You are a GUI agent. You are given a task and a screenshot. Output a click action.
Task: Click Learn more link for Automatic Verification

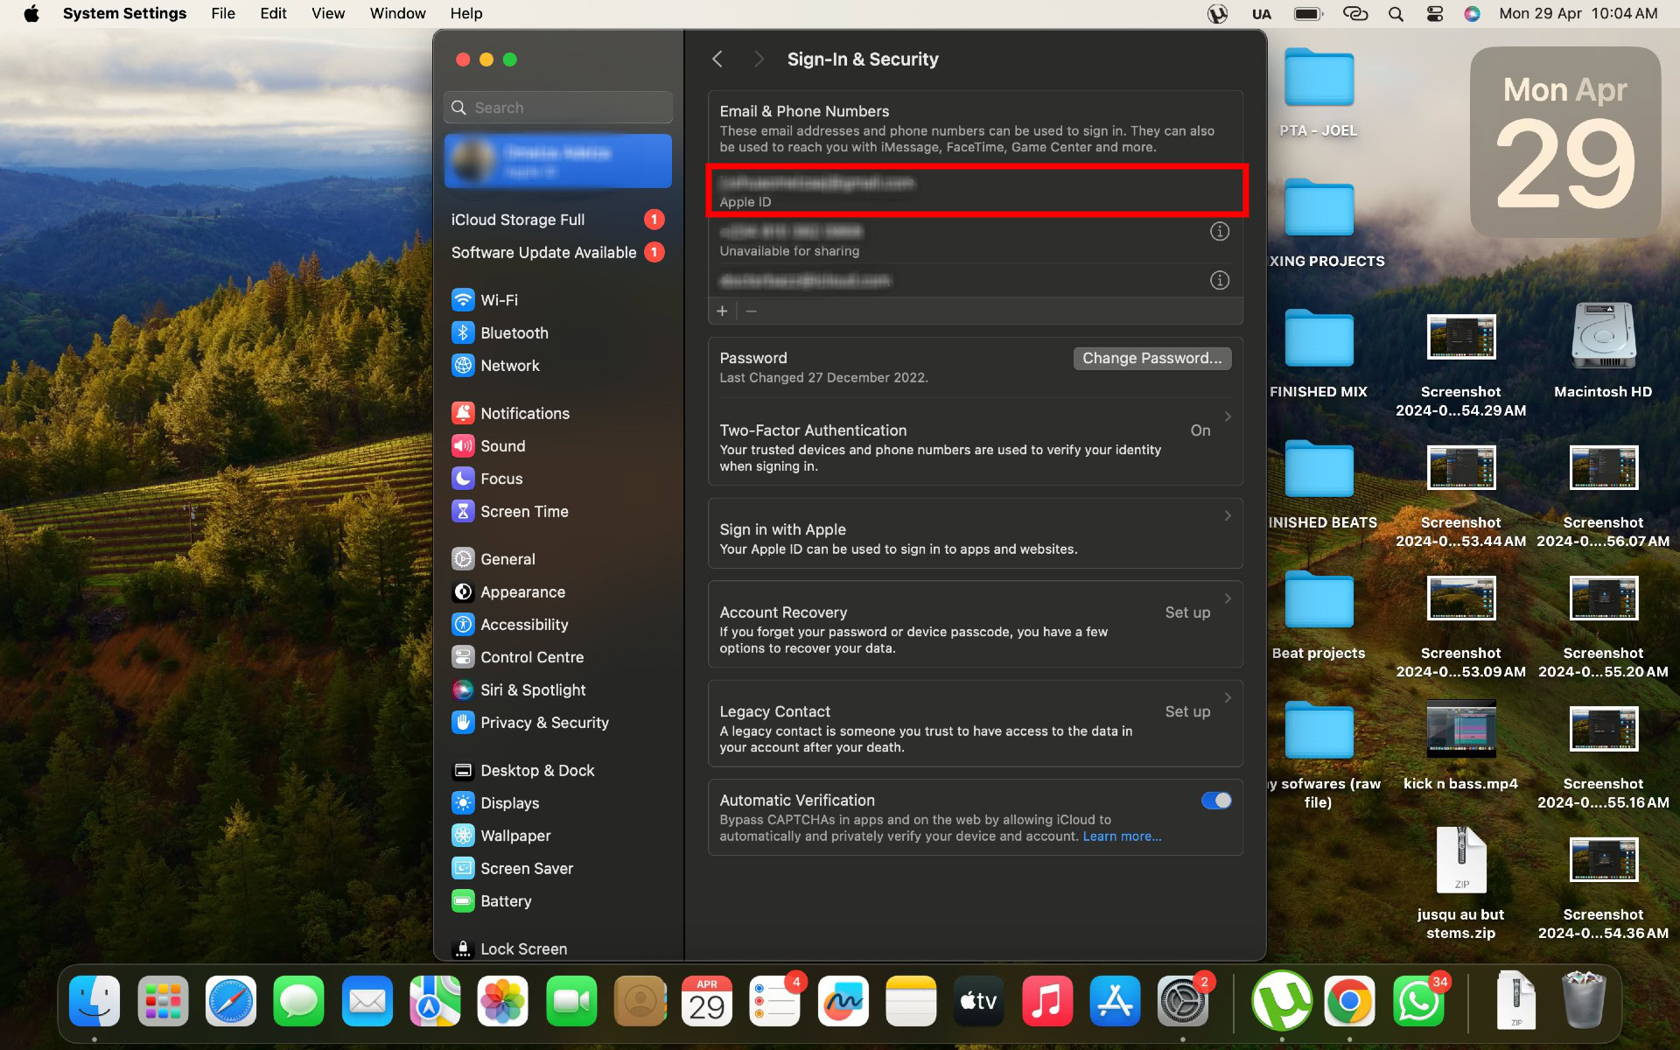[x=1121, y=836]
